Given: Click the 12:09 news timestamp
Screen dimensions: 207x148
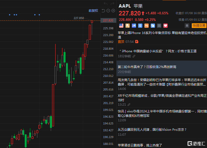Looking at the screenshot, I should tap(122, 120).
